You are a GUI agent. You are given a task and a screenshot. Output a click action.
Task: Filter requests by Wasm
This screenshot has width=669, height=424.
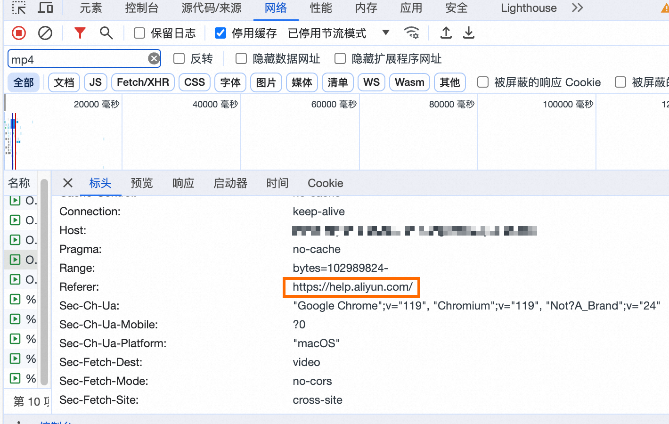point(409,82)
